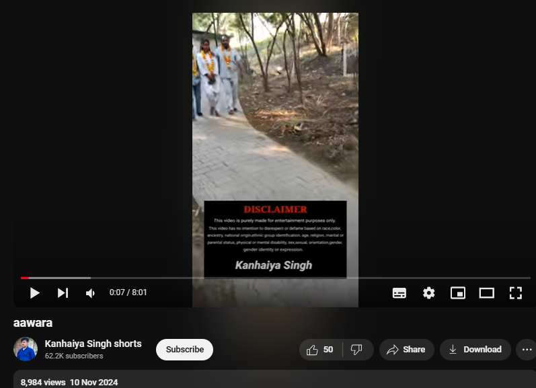Enter fullscreen mode

coord(516,293)
